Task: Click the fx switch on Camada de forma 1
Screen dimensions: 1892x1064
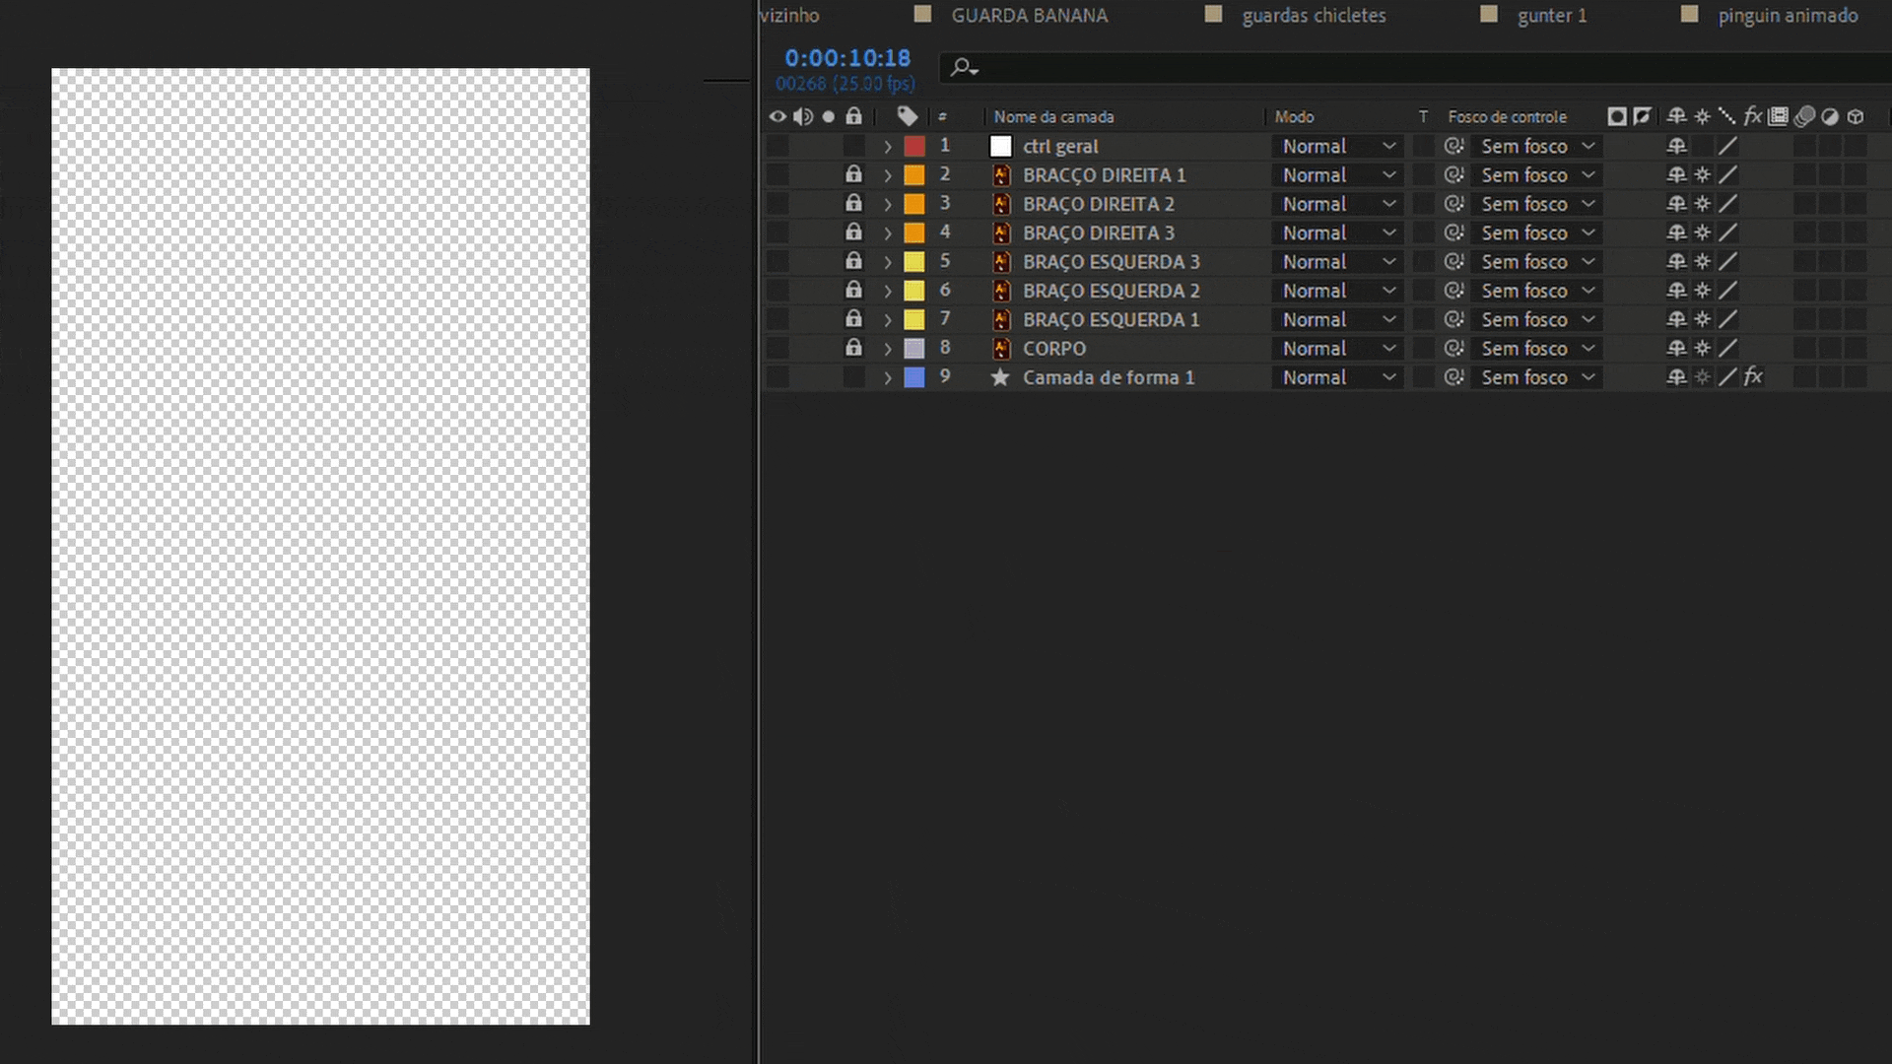Action: tap(1753, 377)
